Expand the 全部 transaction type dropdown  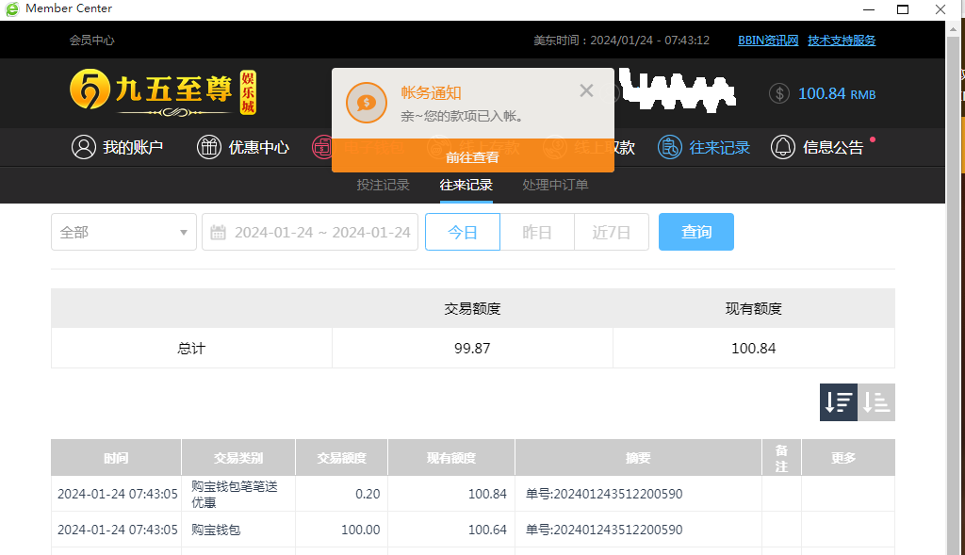coord(123,232)
